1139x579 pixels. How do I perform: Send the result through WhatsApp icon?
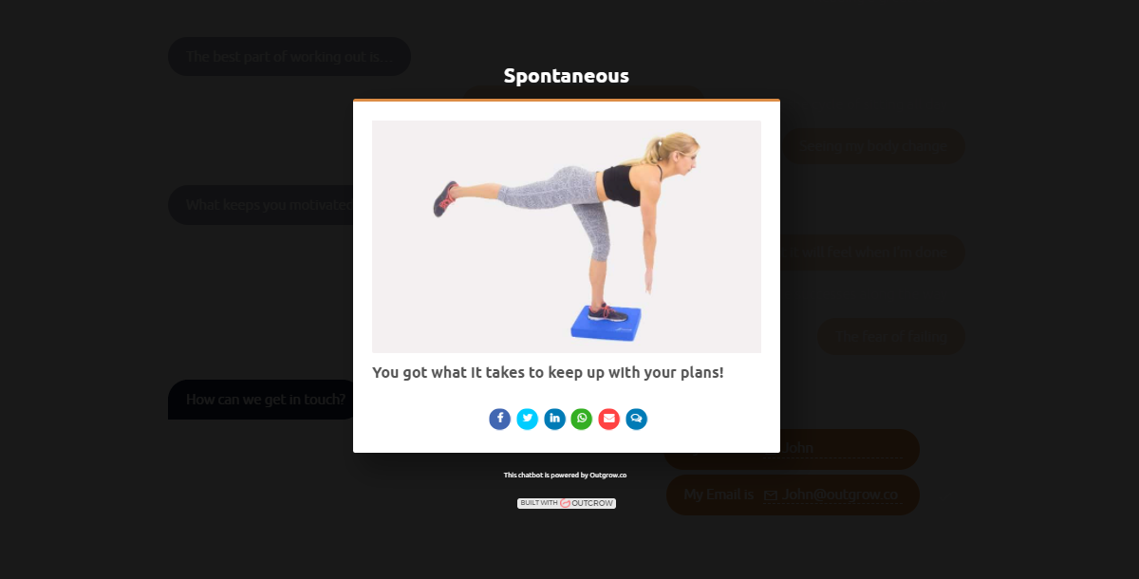coord(582,419)
